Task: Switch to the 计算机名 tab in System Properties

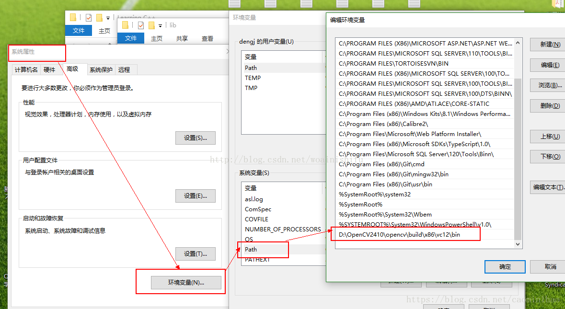Action: (26, 69)
